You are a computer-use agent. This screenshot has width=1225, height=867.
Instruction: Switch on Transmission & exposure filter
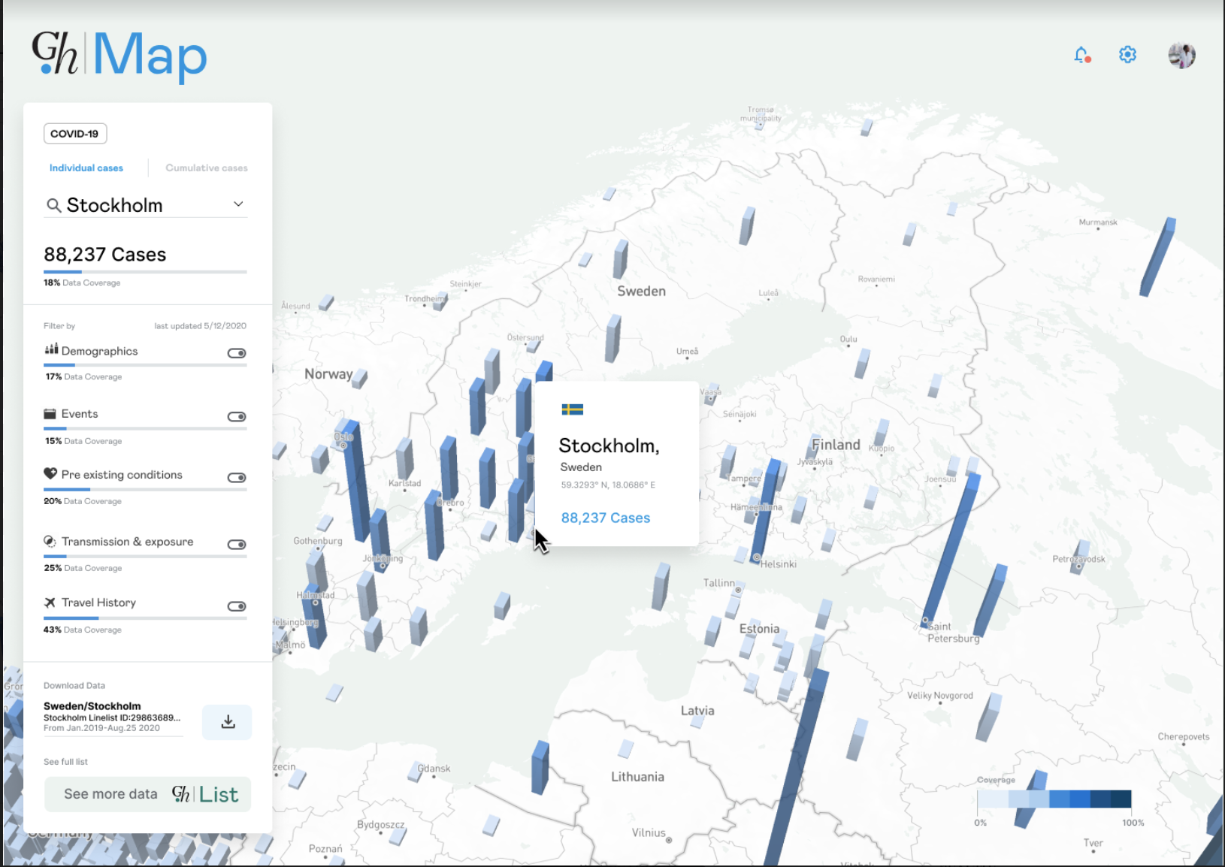(x=237, y=545)
